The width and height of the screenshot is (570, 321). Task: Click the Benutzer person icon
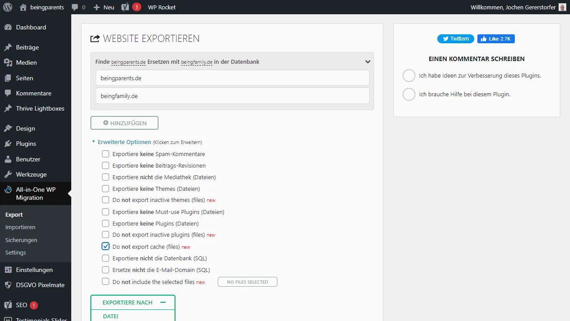[x=8, y=159]
